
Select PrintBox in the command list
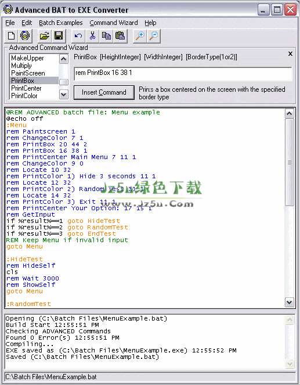coord(34,81)
